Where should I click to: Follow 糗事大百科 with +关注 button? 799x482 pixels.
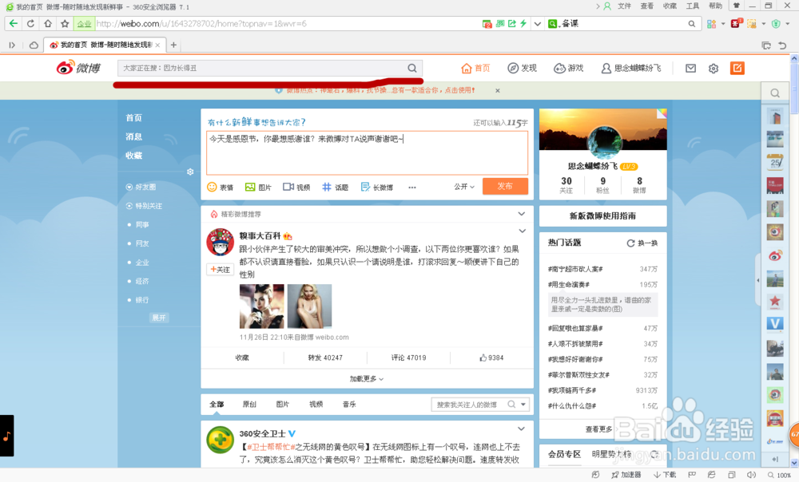[x=221, y=270]
